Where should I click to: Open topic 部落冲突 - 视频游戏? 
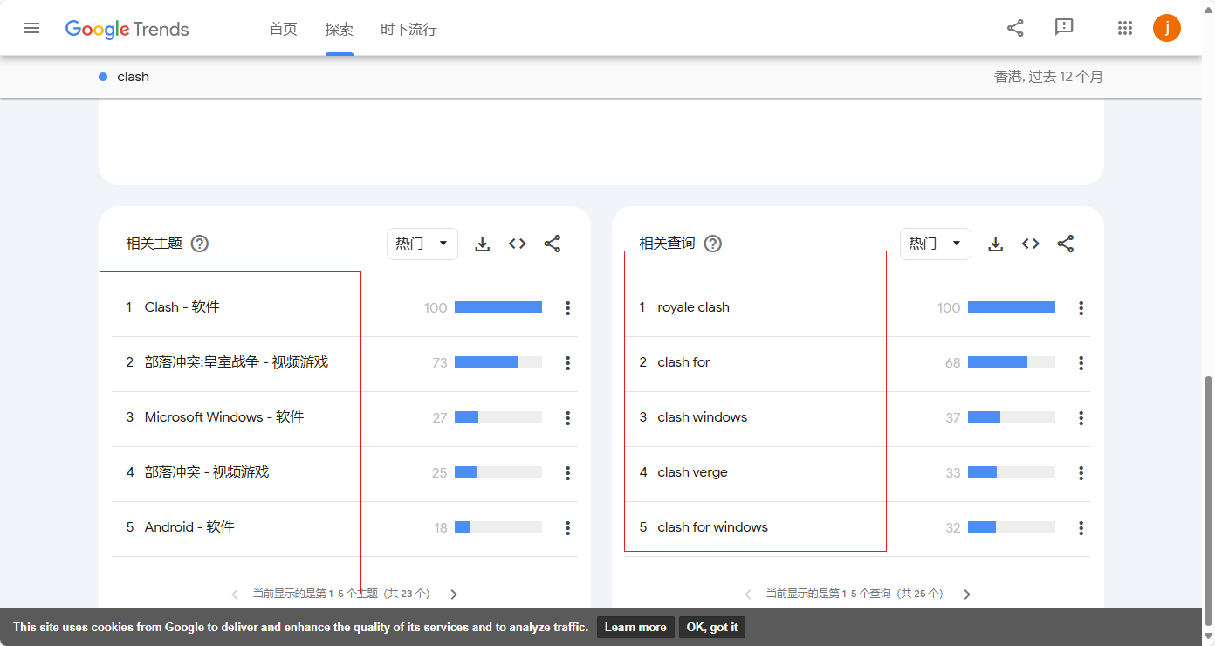(x=207, y=472)
